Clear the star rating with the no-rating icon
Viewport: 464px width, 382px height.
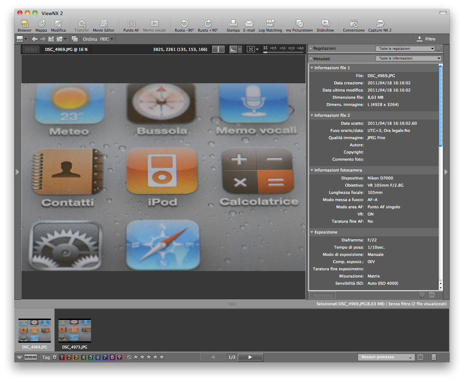(x=129, y=357)
